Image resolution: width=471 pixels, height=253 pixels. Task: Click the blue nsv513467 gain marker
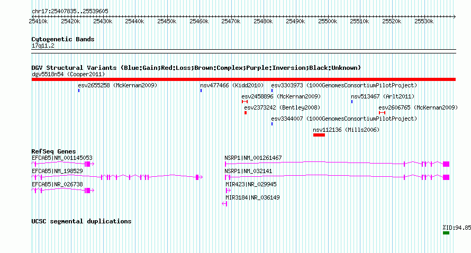coord(352,102)
